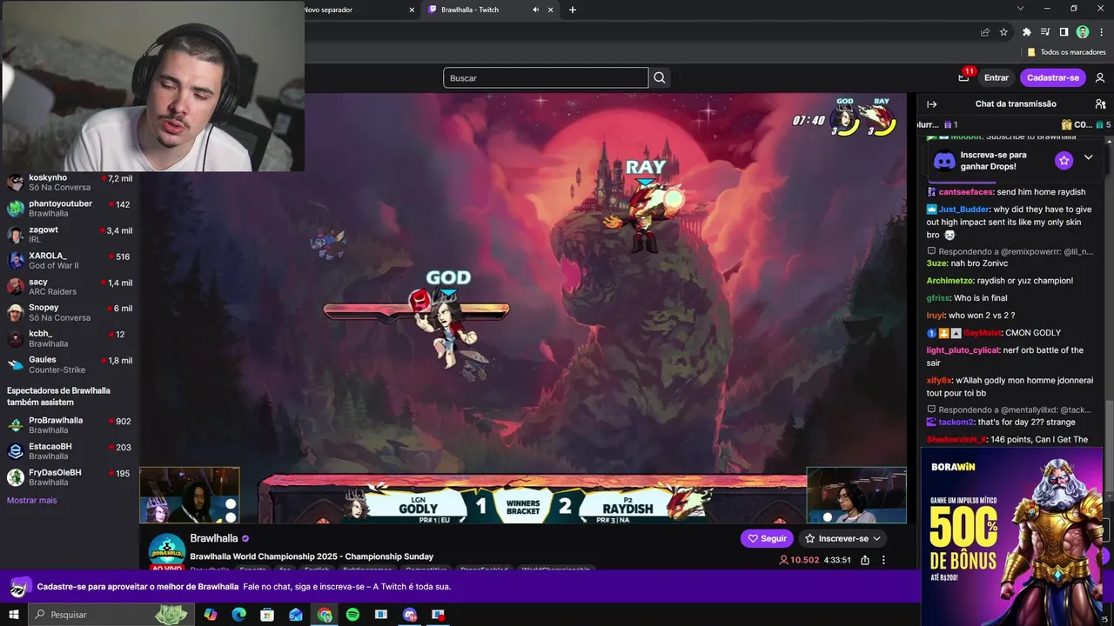
Task: Click the Entrar login button
Action: (997, 78)
